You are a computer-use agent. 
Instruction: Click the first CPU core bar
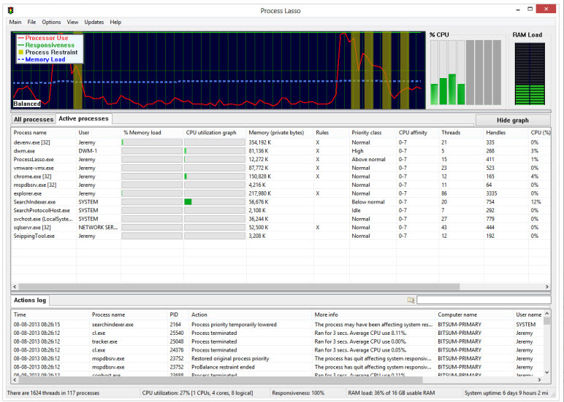434,73
